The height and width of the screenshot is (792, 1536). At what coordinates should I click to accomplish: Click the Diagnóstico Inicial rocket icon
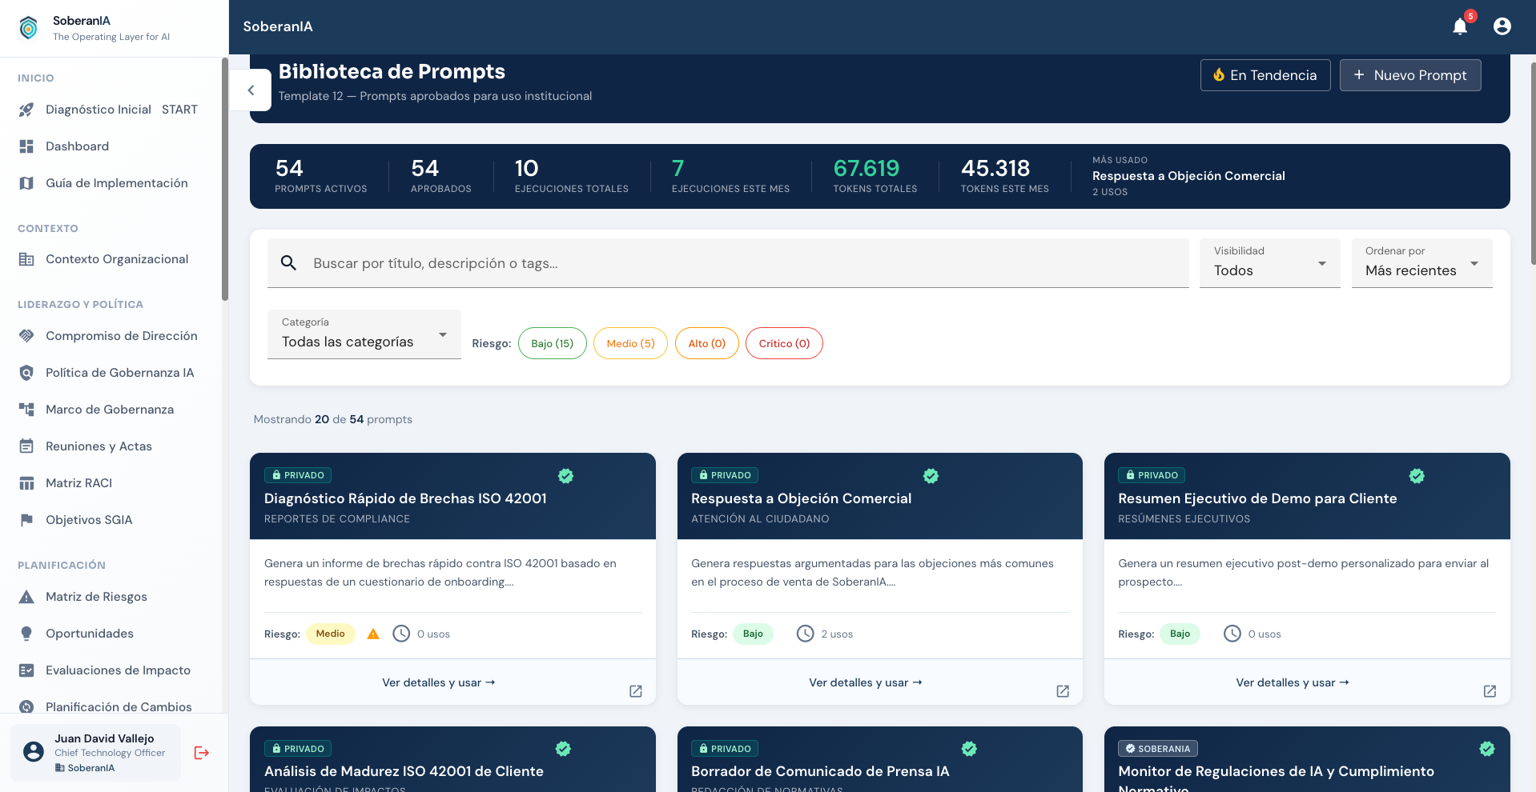click(x=26, y=110)
